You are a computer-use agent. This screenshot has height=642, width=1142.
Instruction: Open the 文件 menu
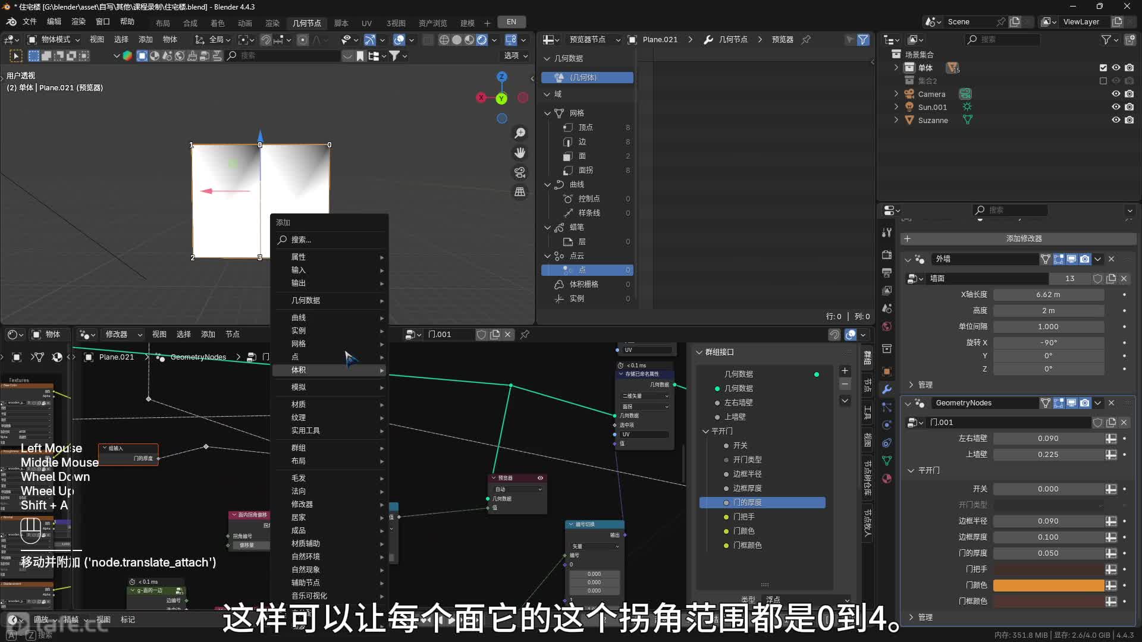(x=30, y=21)
